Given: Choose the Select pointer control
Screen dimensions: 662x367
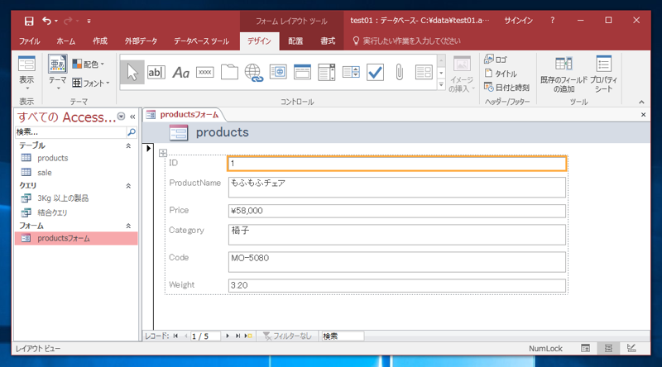Looking at the screenshot, I should (132, 72).
